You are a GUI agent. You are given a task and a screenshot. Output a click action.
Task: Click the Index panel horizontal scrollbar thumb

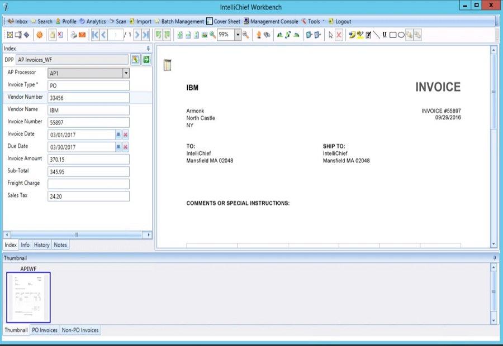(x=77, y=235)
